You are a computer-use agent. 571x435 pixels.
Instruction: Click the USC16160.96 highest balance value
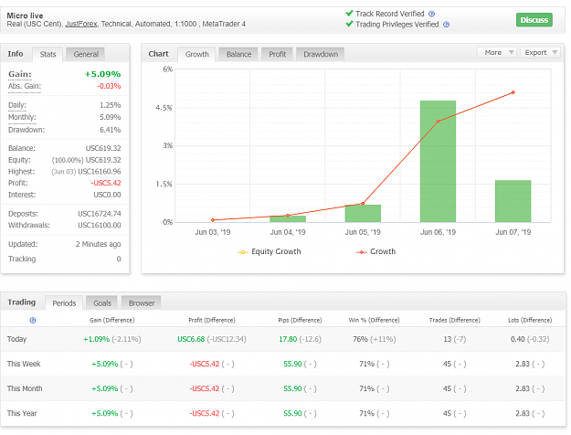pyautogui.click(x=99, y=172)
